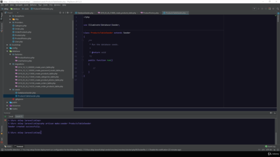
Task: Open Terminal panel settings gear icon
Action: point(271,113)
